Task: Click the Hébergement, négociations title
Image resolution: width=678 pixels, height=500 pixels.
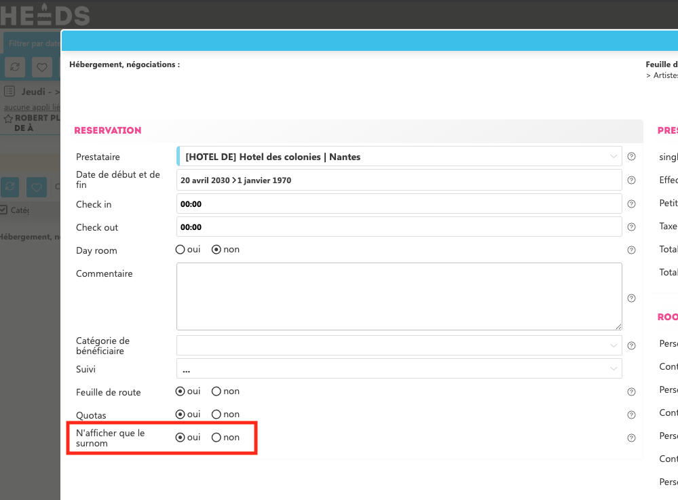Action: (x=124, y=64)
